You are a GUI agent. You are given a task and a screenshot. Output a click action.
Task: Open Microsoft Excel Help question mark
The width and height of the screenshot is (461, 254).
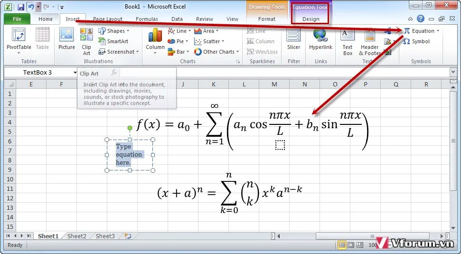tap(421, 19)
